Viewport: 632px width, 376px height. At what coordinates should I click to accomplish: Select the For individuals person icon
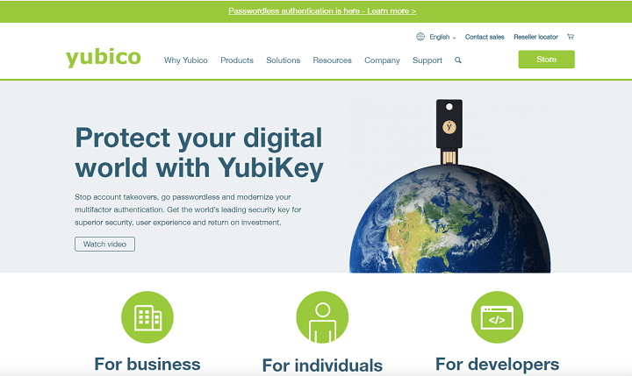(322, 317)
